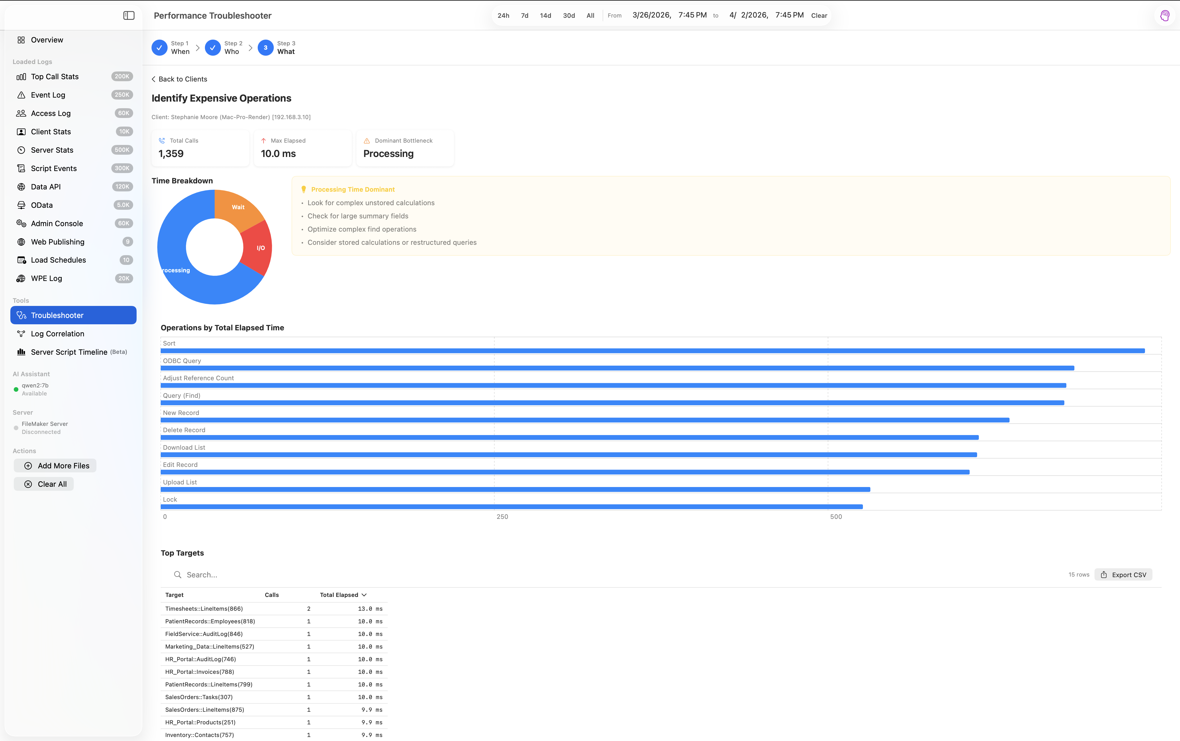
Task: Click Export CSV button
Action: pos(1123,575)
